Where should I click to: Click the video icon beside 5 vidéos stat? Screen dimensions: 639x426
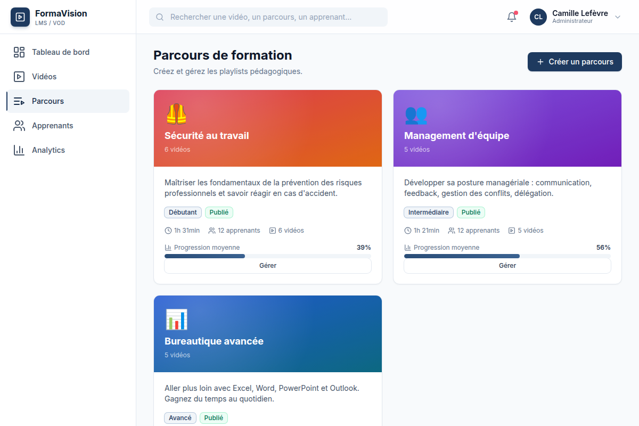coord(512,231)
